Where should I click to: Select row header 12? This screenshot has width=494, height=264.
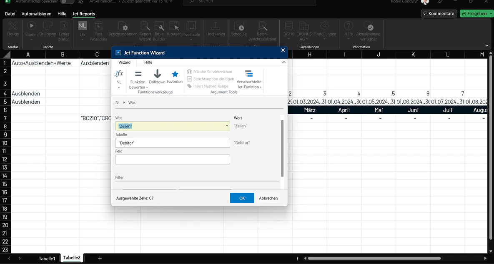click(x=5, y=159)
